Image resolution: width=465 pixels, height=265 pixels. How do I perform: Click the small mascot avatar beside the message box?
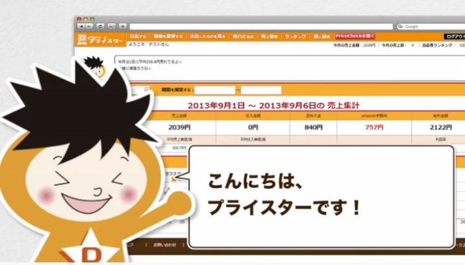[95, 66]
